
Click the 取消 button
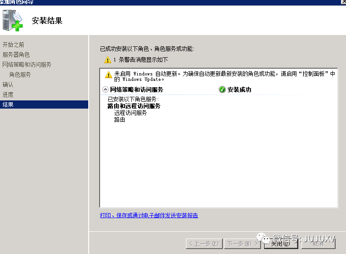click(318, 244)
